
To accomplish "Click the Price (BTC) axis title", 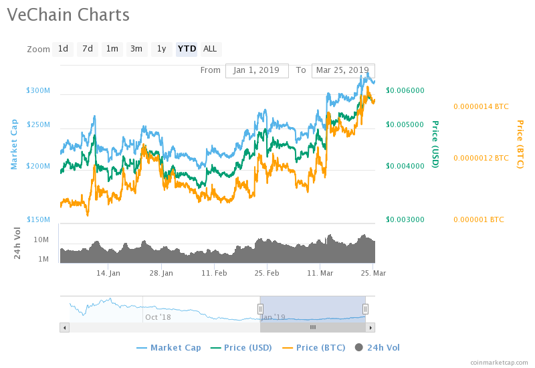I will pos(520,144).
